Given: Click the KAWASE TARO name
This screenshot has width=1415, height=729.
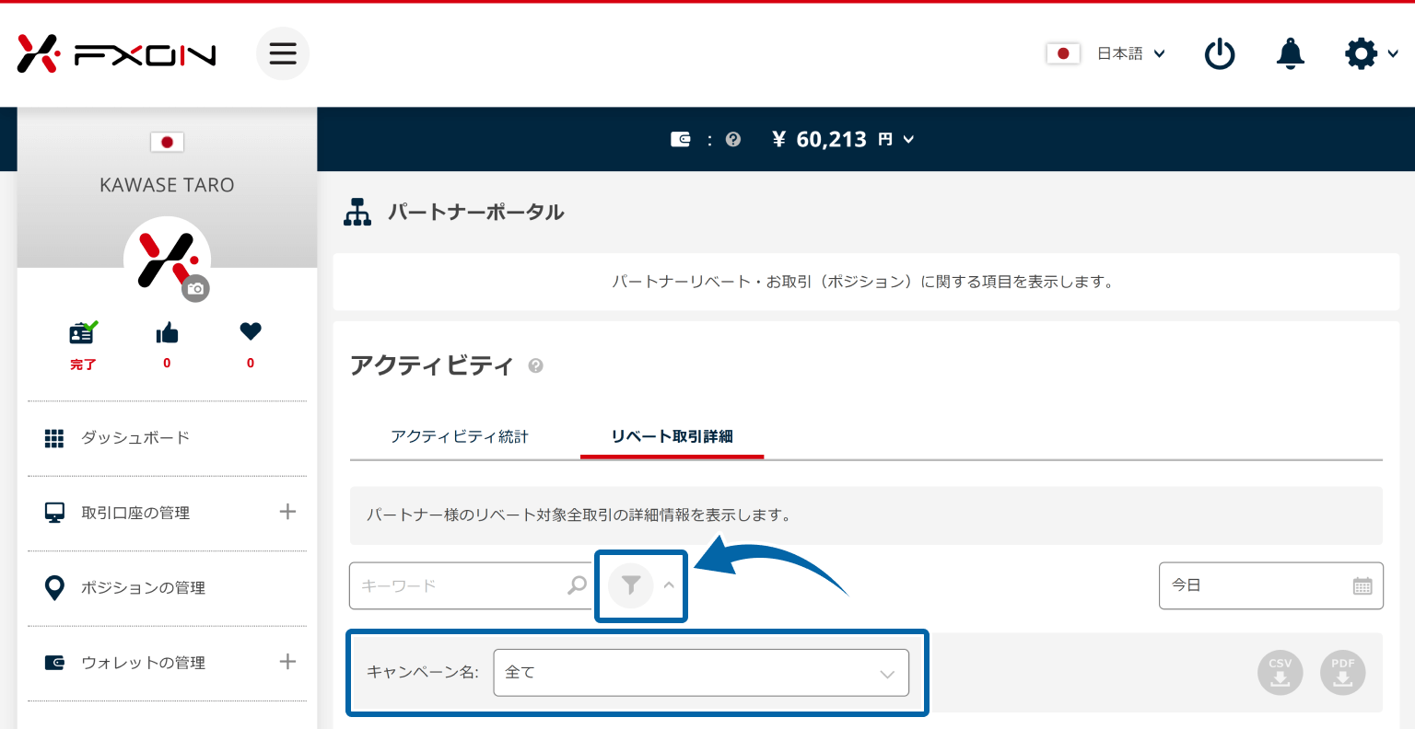Looking at the screenshot, I should coord(167,185).
